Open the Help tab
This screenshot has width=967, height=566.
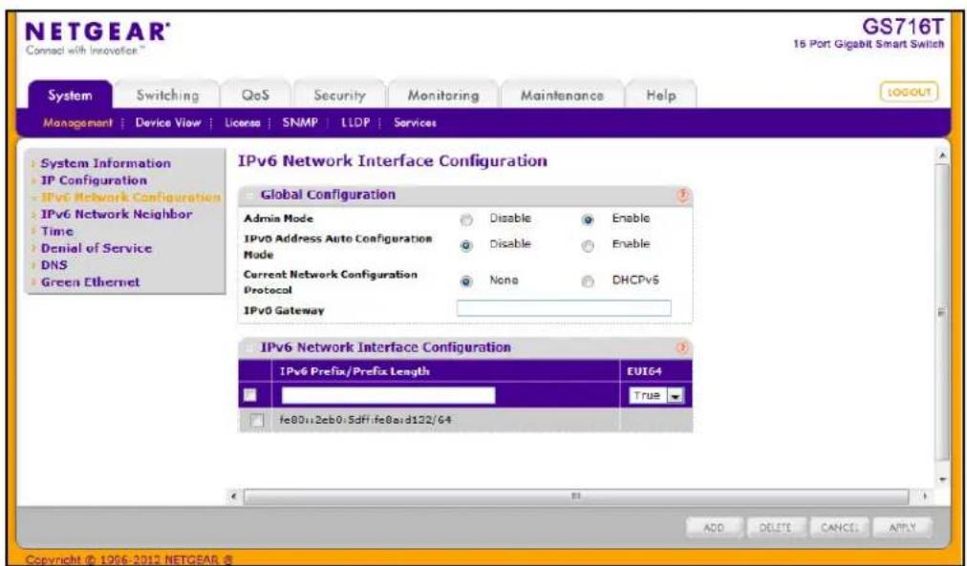661,94
